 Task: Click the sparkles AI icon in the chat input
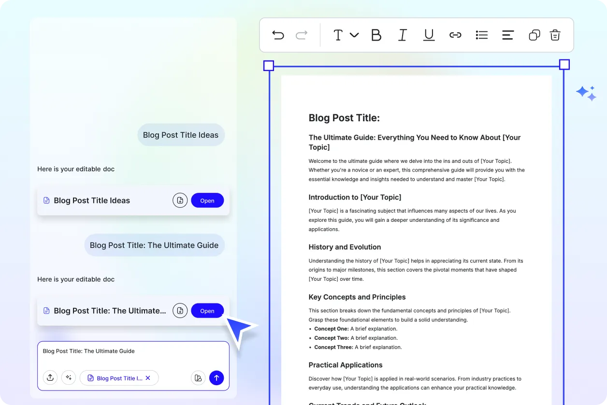69,377
